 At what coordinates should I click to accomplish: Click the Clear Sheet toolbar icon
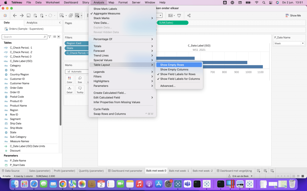(x=77, y=16)
